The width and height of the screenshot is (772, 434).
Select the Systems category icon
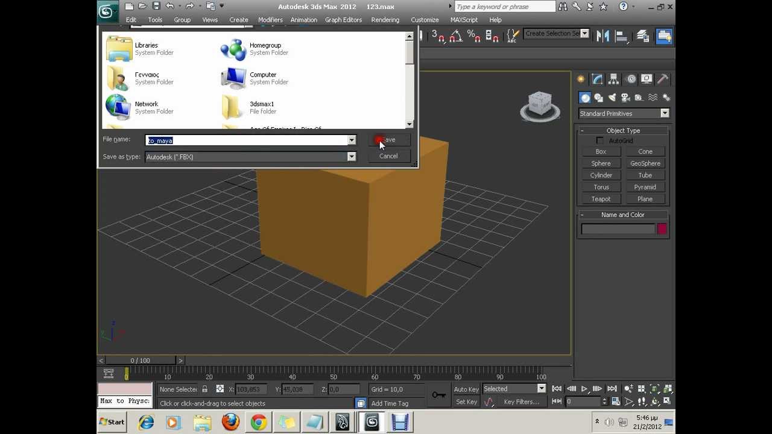coord(666,98)
